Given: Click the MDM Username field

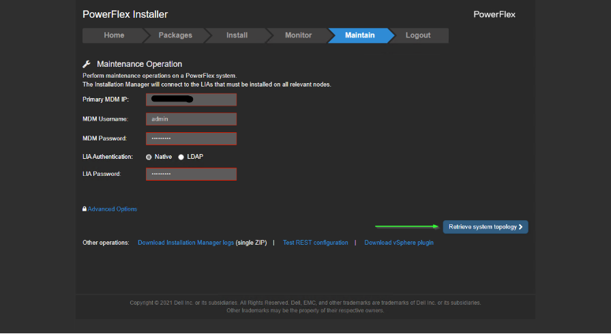Looking at the screenshot, I should coord(191,119).
